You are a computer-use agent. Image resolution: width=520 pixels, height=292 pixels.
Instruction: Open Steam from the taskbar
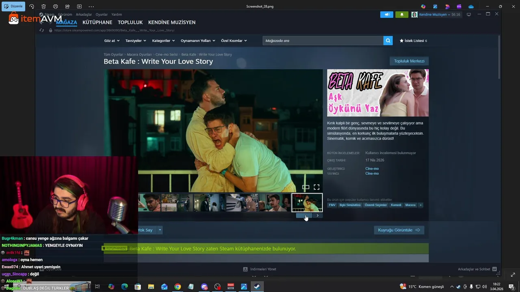pos(257,287)
